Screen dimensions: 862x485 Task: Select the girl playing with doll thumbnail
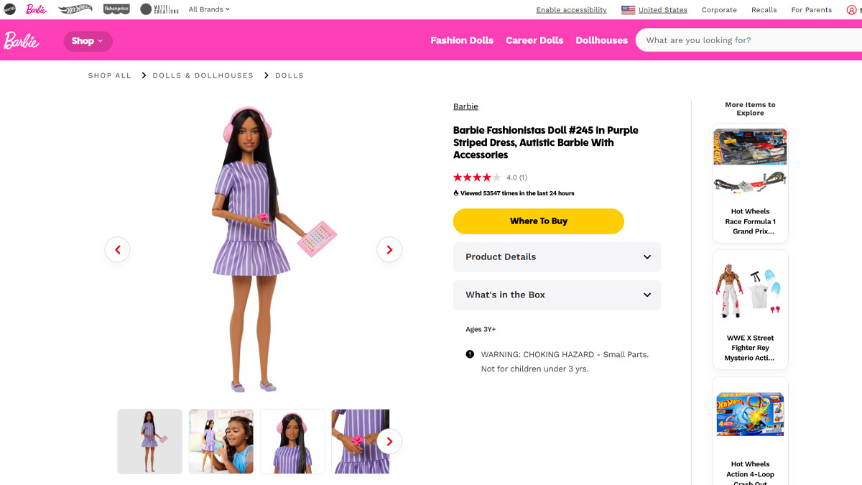[x=221, y=441]
